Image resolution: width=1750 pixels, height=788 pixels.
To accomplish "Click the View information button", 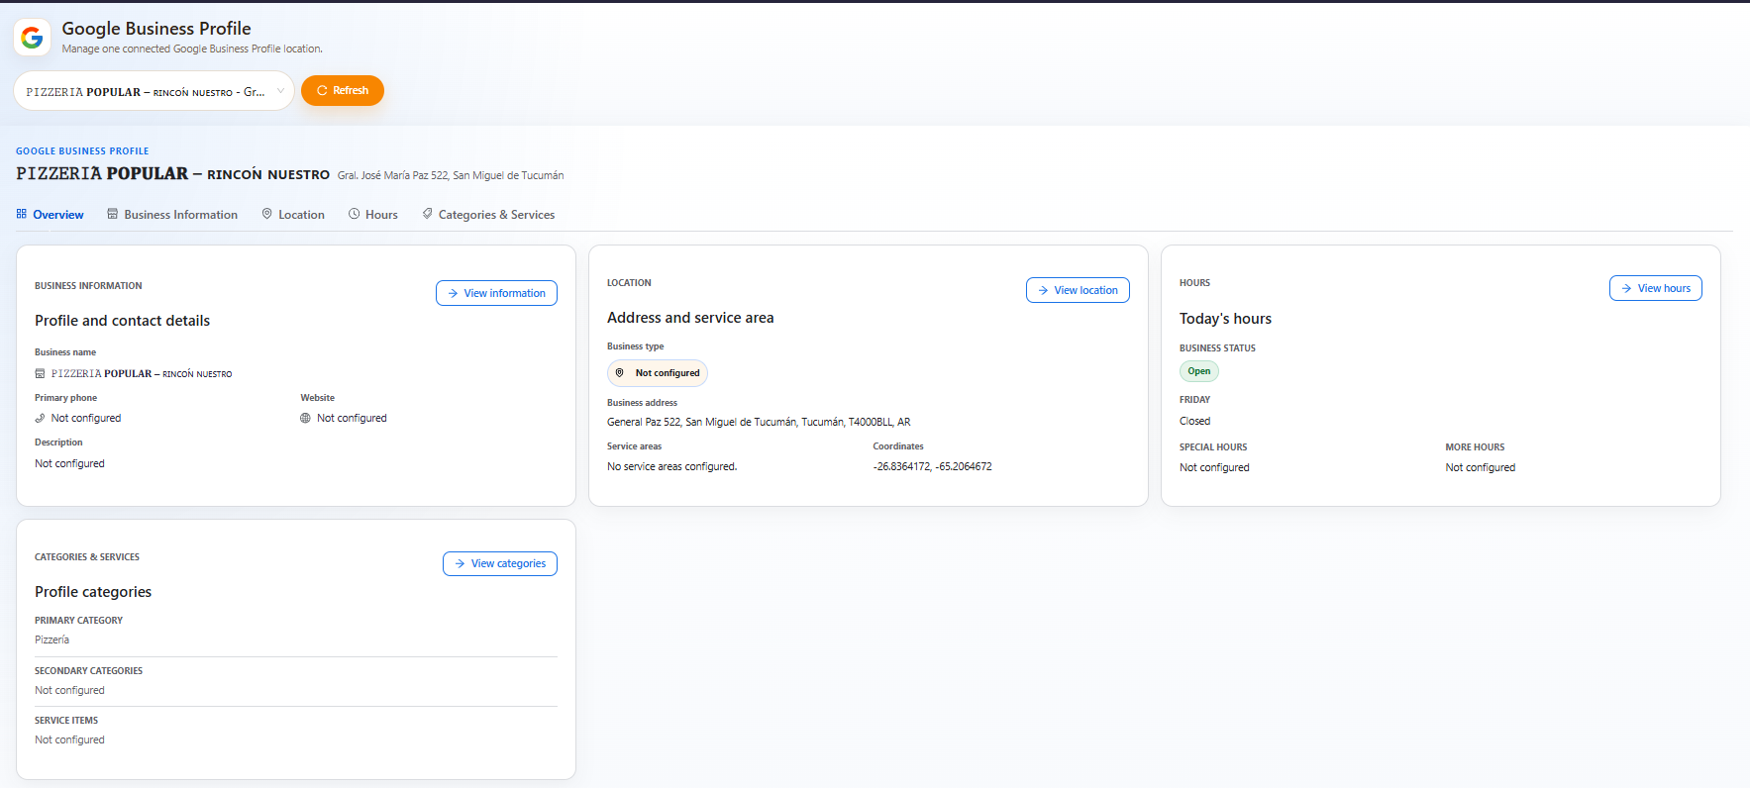I will tap(496, 294).
